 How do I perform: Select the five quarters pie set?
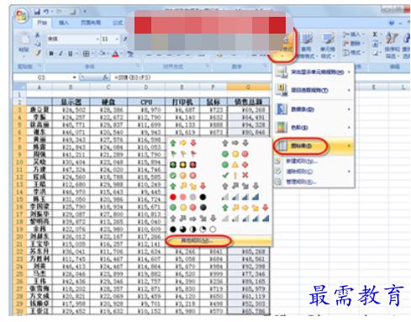point(193,230)
